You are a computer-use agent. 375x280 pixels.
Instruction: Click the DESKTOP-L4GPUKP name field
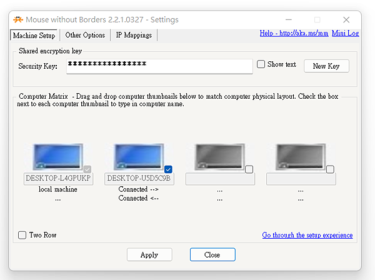click(x=58, y=178)
